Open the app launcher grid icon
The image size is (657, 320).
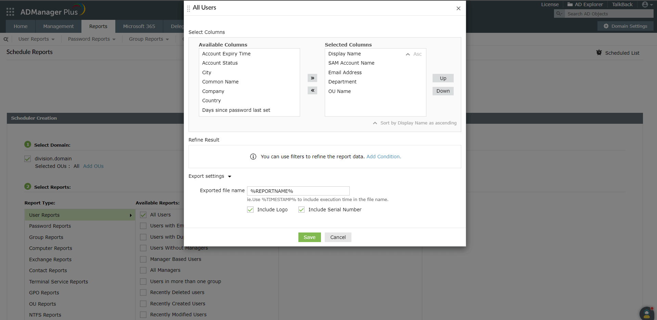10,12
